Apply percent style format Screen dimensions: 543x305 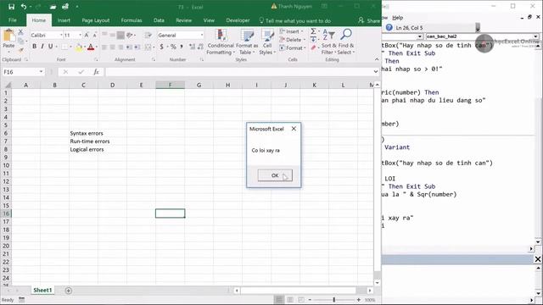coord(173,47)
